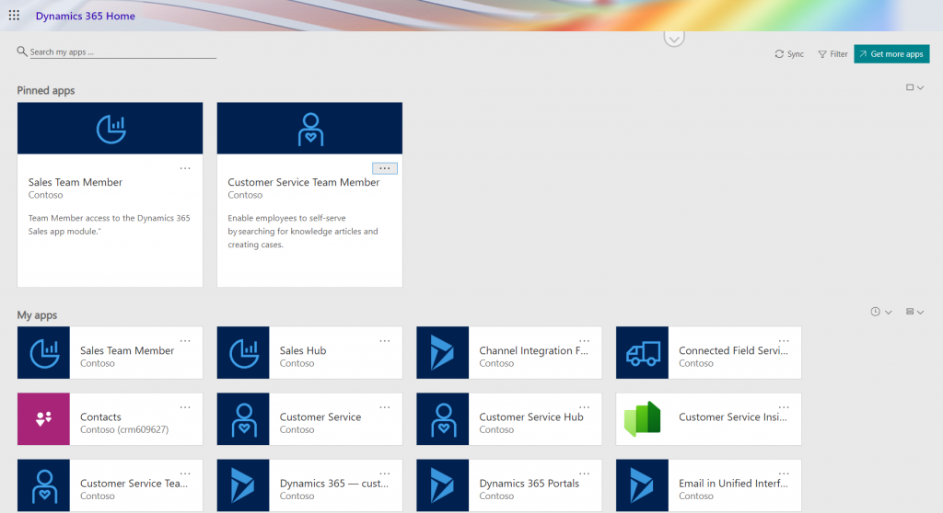The height and width of the screenshot is (513, 943).
Task: Select Contoso (crm609627) under Contacts
Action: [x=124, y=429]
